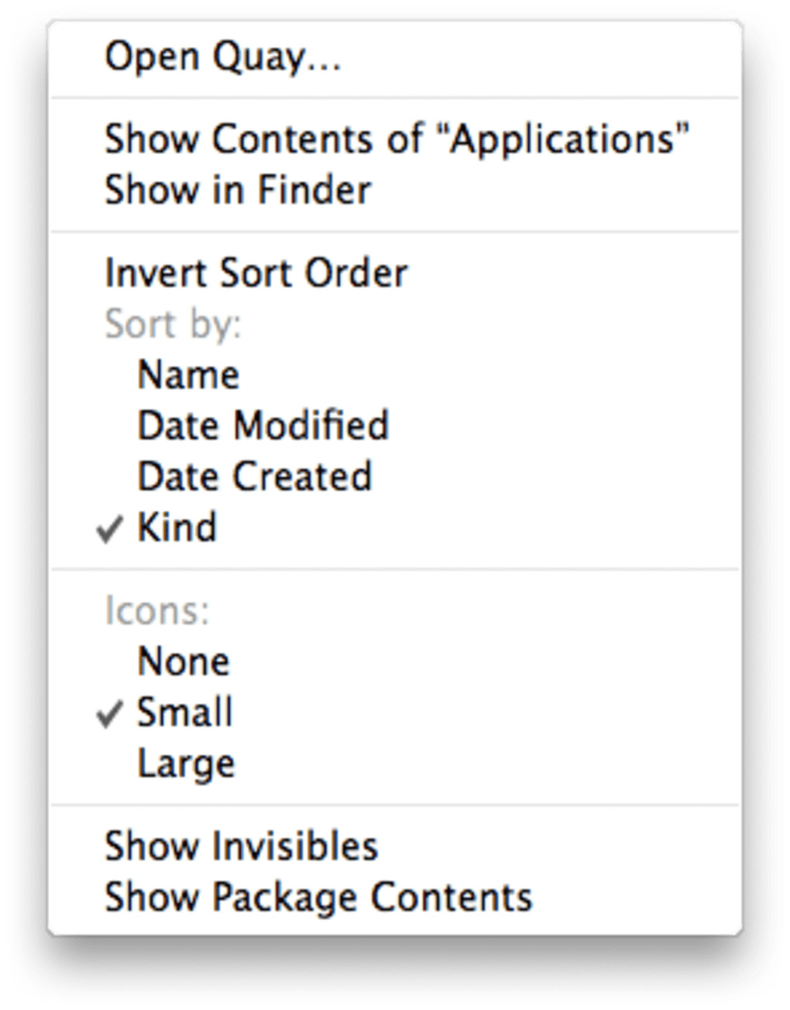Pick Date Created sorting option
790x1010 pixels.
click(x=254, y=477)
